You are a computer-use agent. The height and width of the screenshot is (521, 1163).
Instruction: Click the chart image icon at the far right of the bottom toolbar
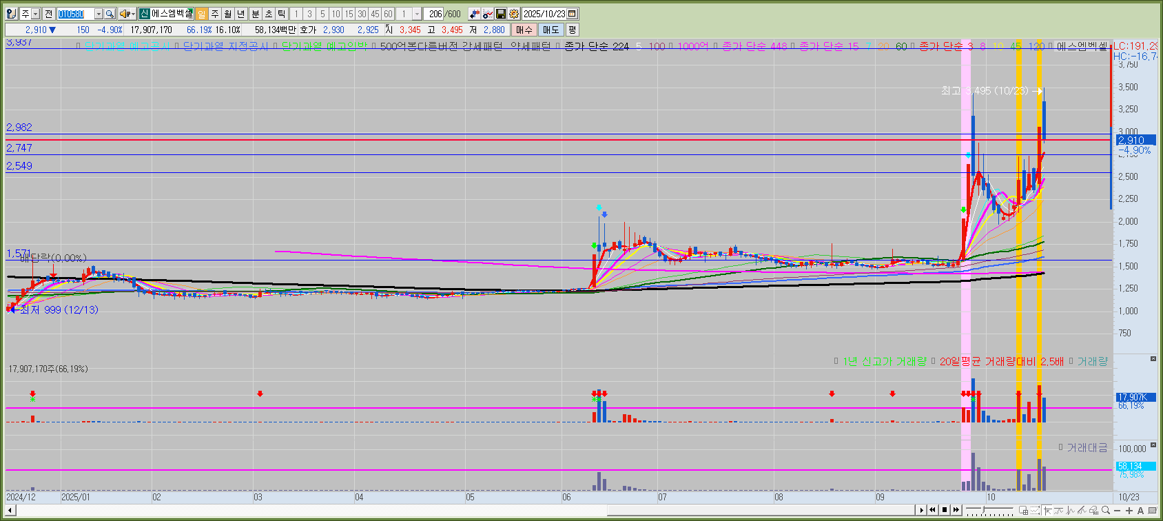[x=1153, y=510]
